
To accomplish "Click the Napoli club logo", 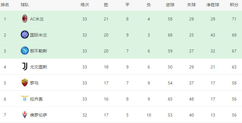I will [x=25, y=51].
